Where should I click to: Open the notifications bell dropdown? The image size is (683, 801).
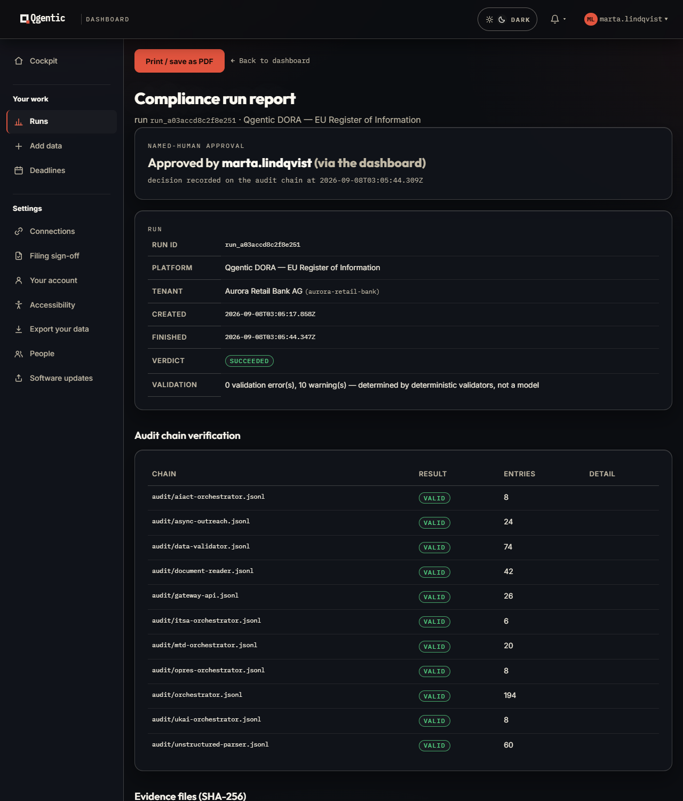click(558, 19)
